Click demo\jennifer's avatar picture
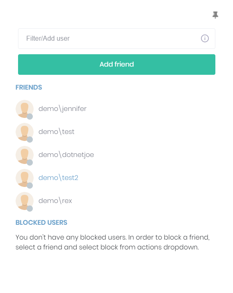Viewport: 233px width, 293px height. pos(25,109)
